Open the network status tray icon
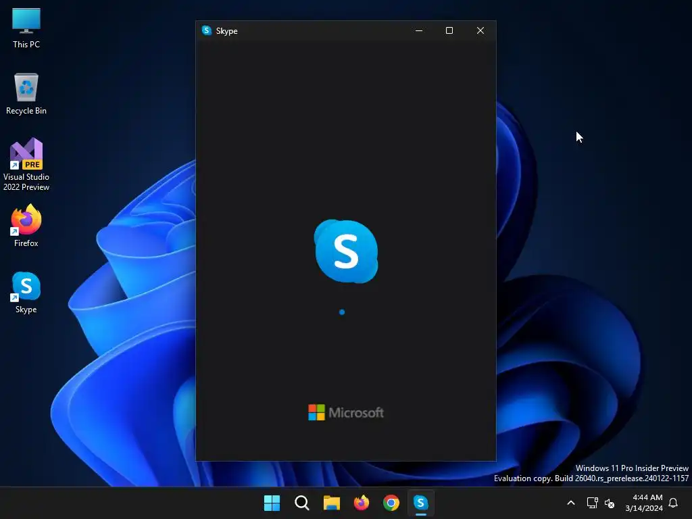This screenshot has height=519, width=692. tap(592, 503)
